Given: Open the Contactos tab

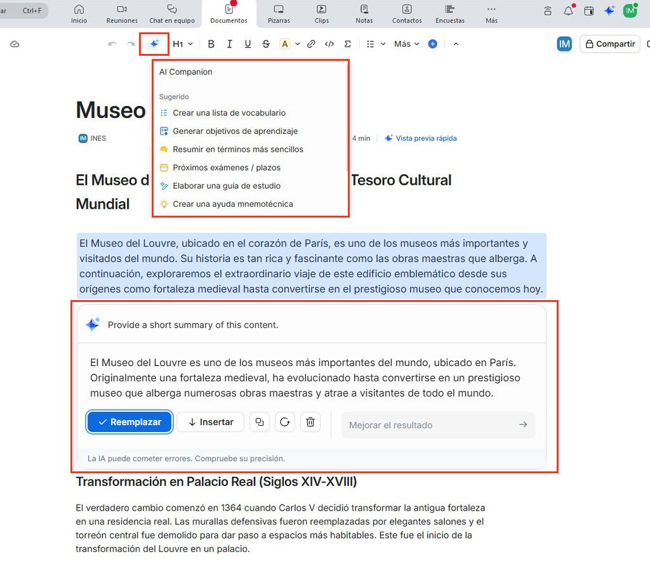Looking at the screenshot, I should pyautogui.click(x=407, y=14).
